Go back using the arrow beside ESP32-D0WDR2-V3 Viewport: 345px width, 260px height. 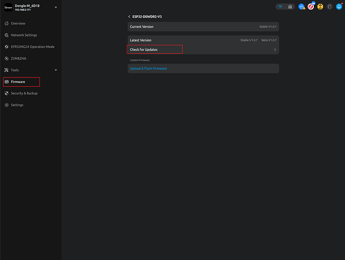(129, 17)
